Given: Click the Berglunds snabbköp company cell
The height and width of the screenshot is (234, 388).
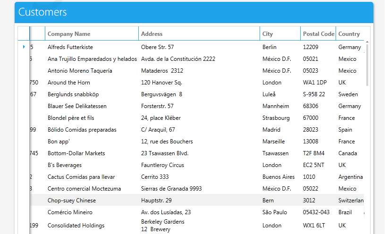Looking at the screenshot, I should (73, 94).
